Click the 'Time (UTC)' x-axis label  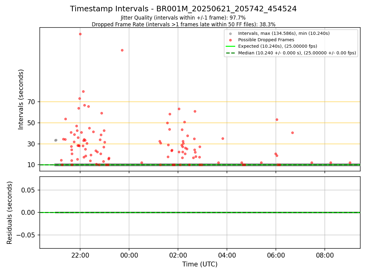(200, 264)
